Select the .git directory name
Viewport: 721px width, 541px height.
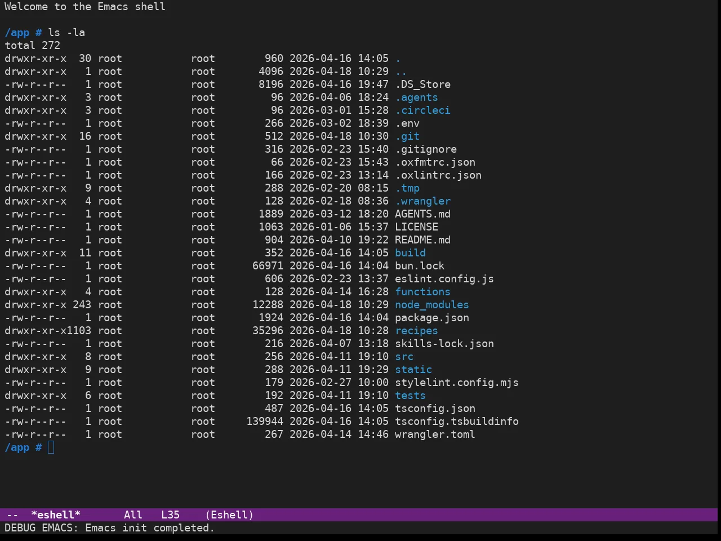point(407,136)
